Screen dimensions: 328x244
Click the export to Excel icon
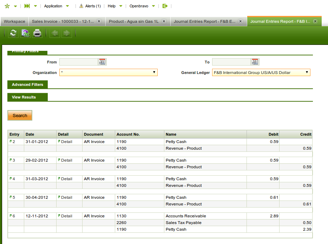click(x=25, y=33)
